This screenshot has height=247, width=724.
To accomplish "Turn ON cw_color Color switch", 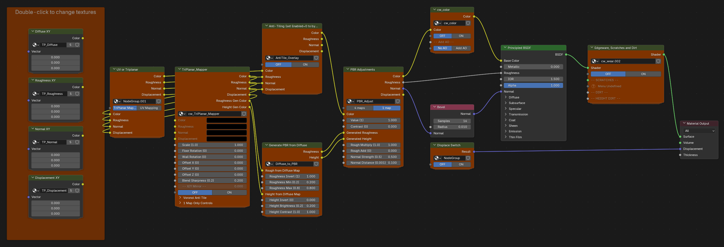I will (461, 36).
